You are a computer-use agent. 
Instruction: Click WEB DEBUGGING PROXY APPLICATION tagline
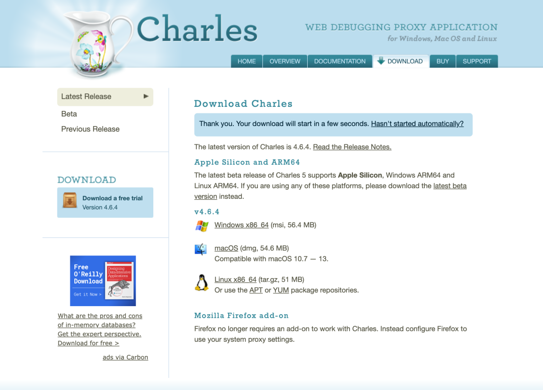coord(401,27)
